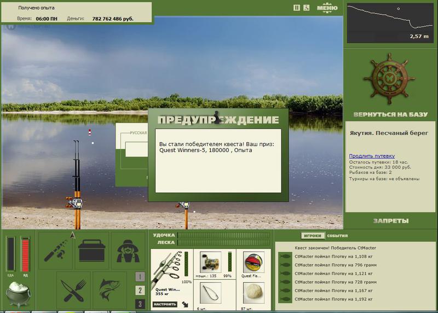Open the food knife-and-fork icon
Viewport: 438px width, 313px height.
73,290
